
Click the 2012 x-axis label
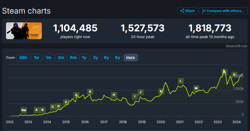coord(10,122)
